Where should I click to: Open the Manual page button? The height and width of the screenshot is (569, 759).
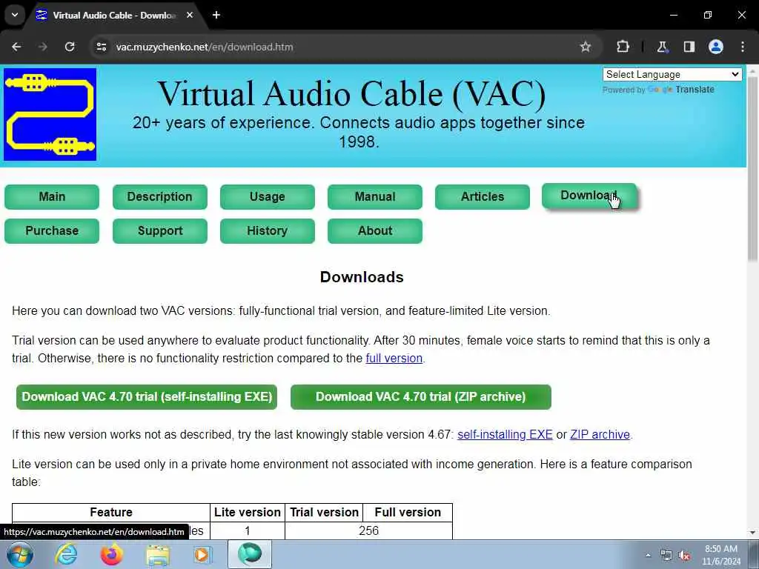click(x=374, y=197)
